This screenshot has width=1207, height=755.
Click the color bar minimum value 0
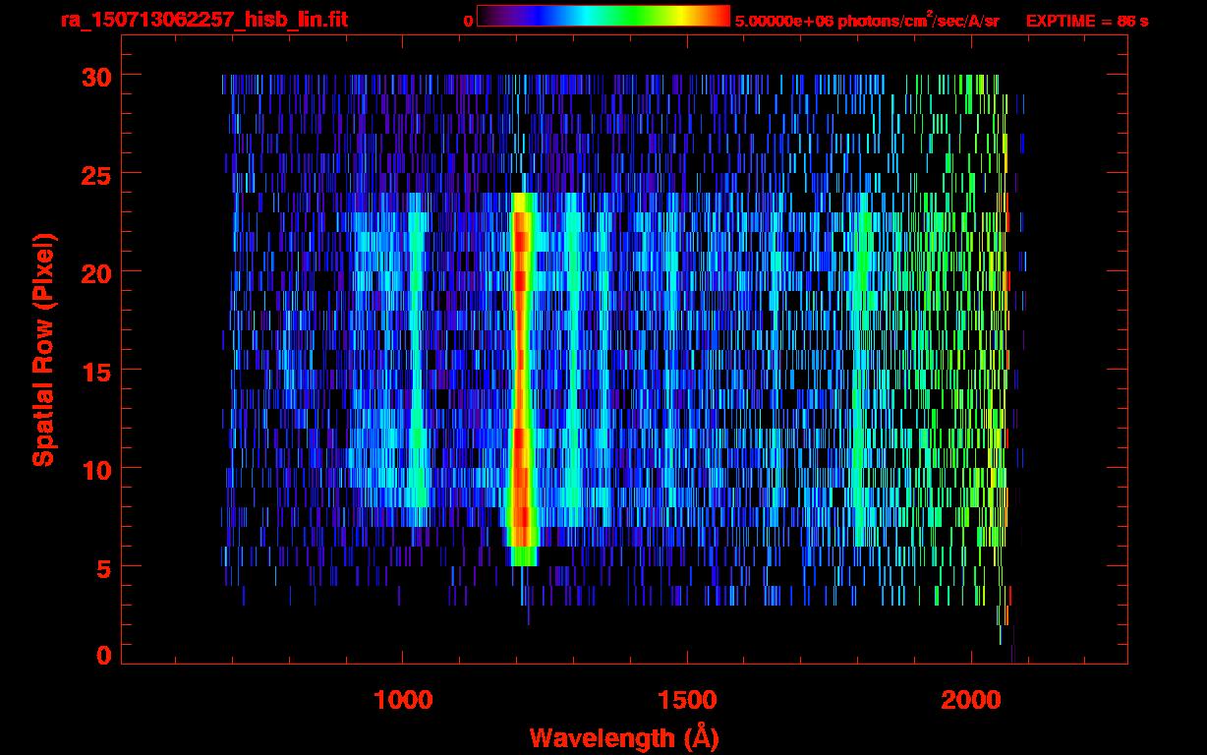coord(468,21)
